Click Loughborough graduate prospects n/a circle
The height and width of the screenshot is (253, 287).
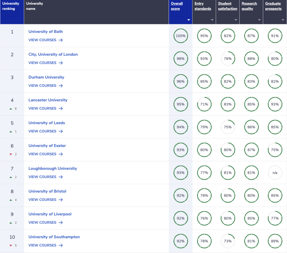coord(275,173)
